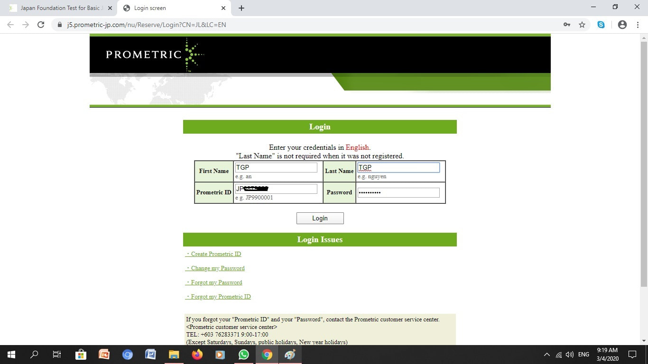Close the Login screen tab
Viewport: 648px width, 364px height.
[223, 8]
